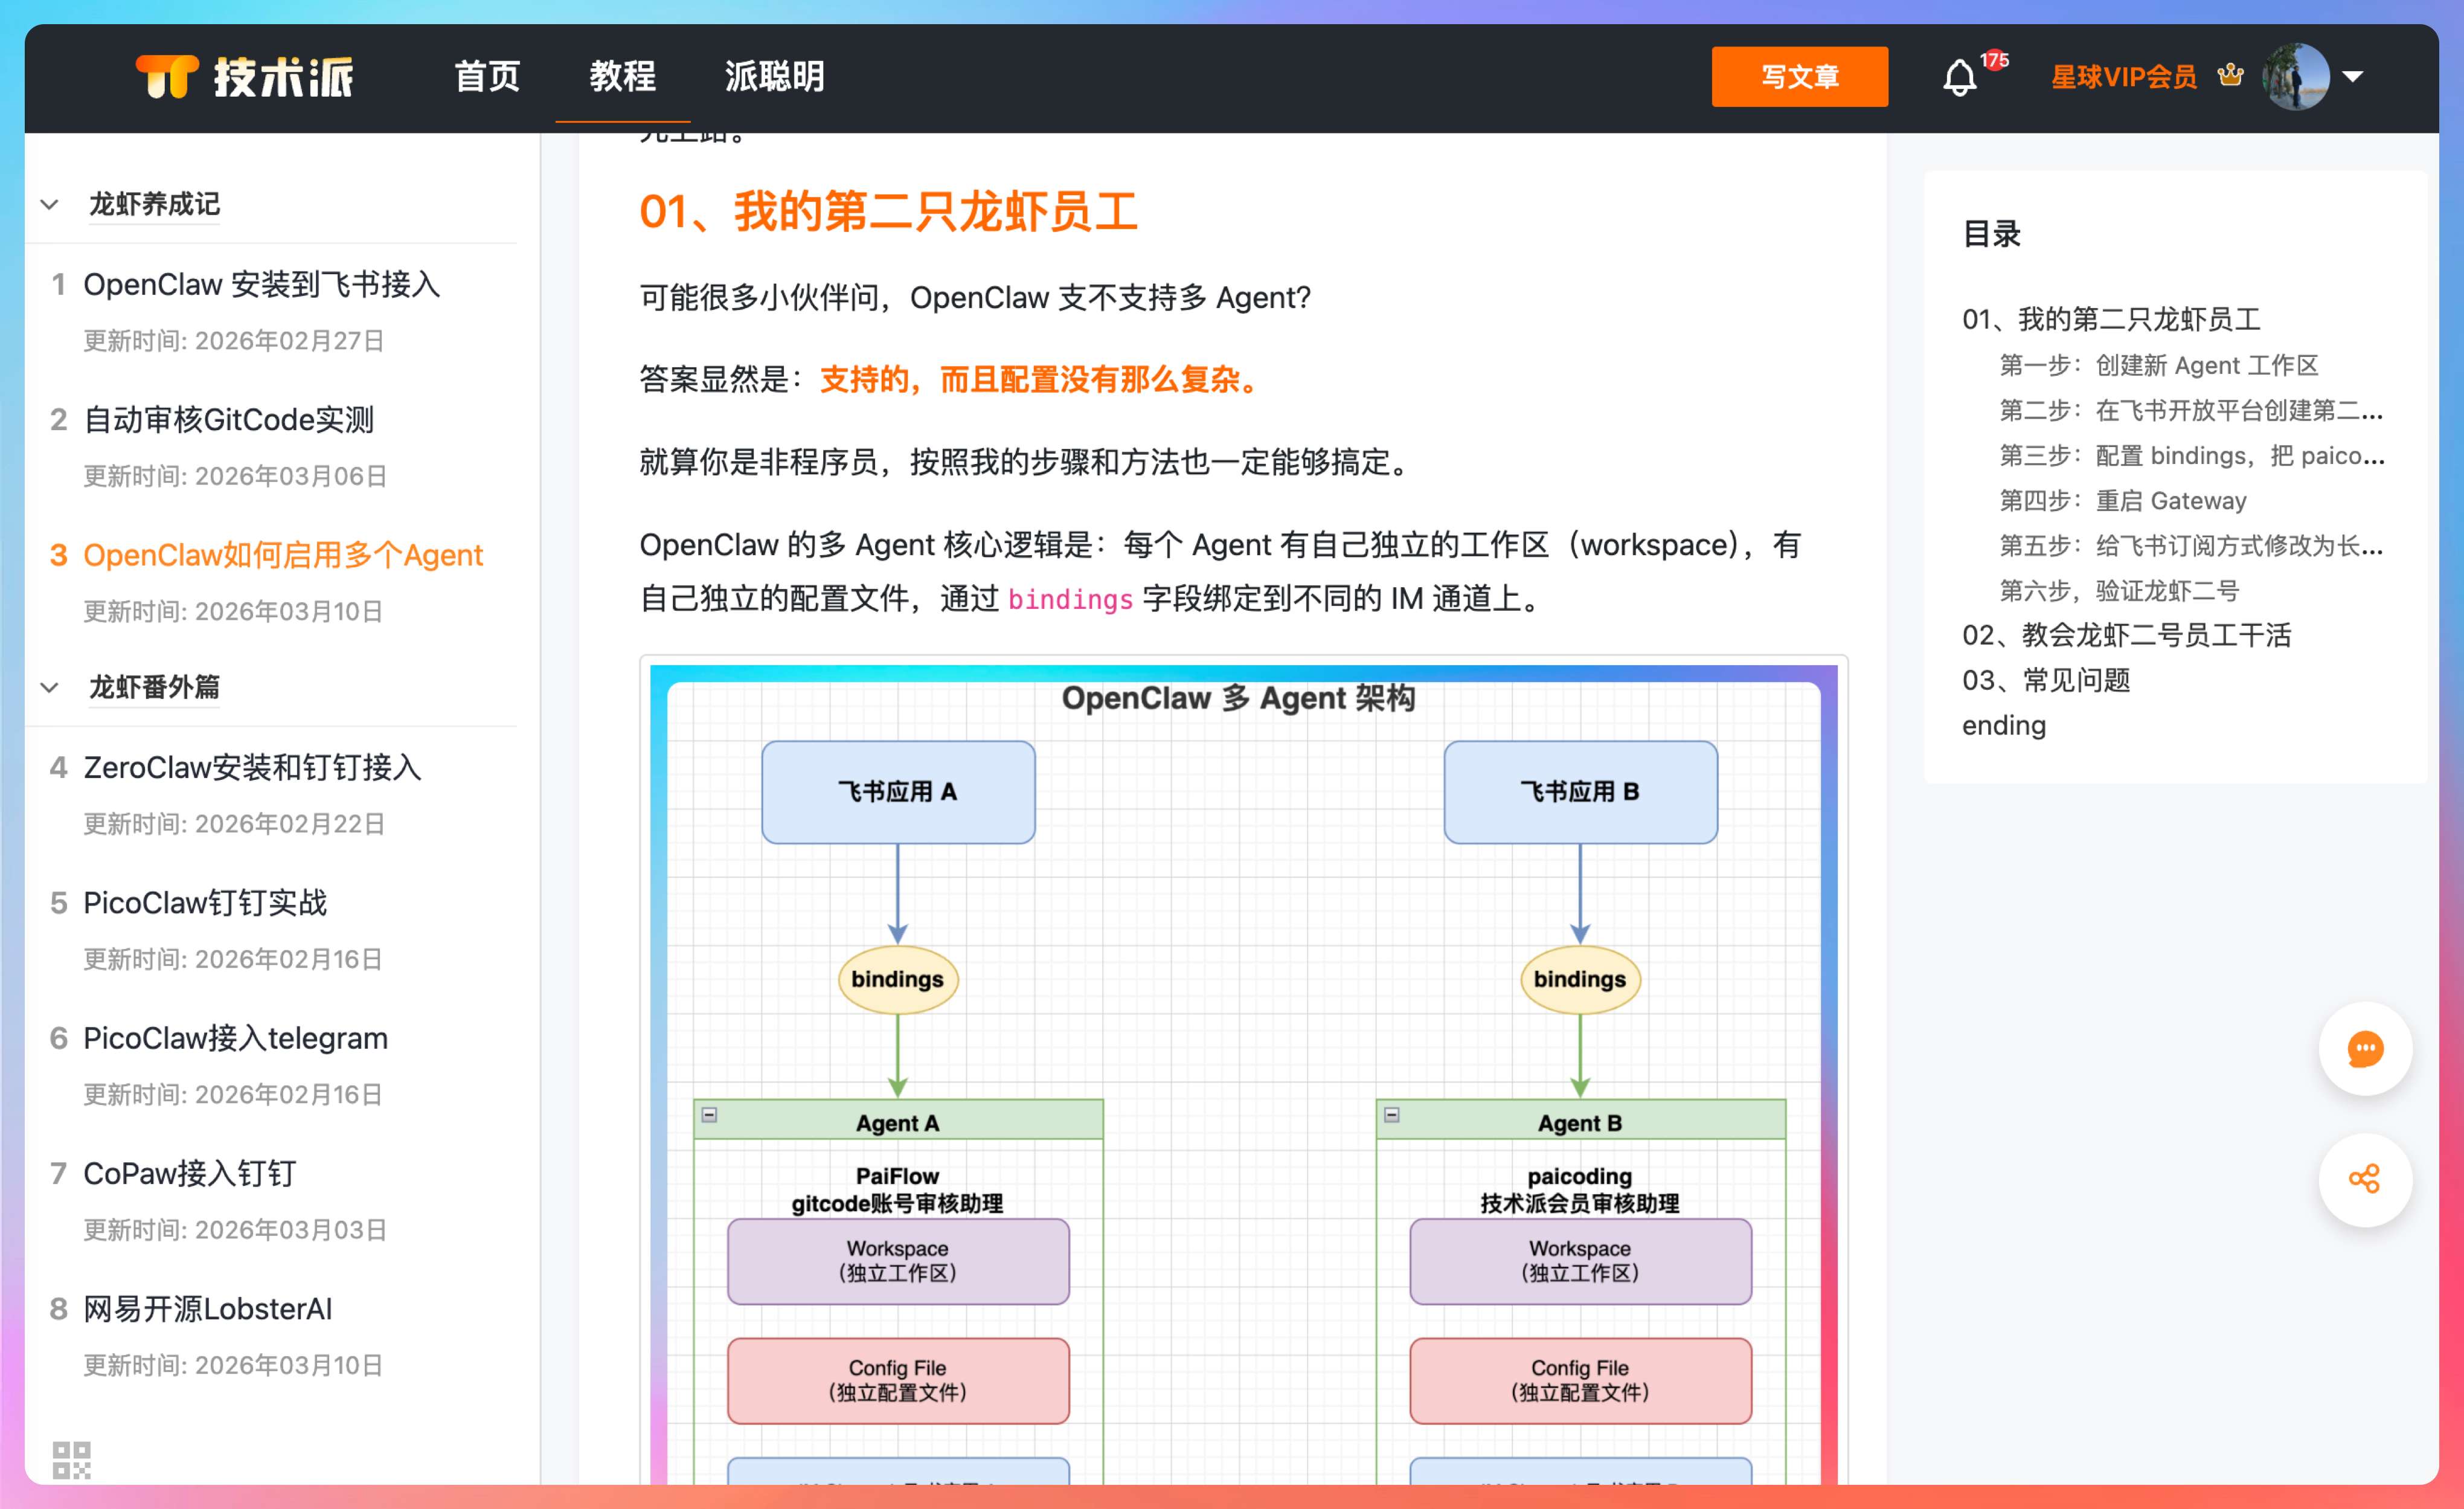The width and height of the screenshot is (2464, 1509).
Task: Open the 派聪明 nav item
Action: click(774, 77)
